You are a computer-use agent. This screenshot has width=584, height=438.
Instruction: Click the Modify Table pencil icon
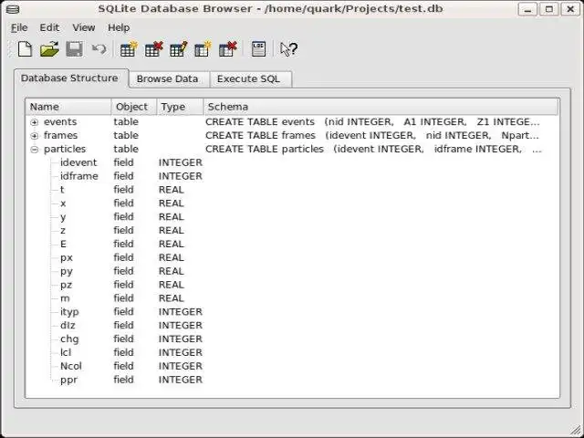coord(179,49)
